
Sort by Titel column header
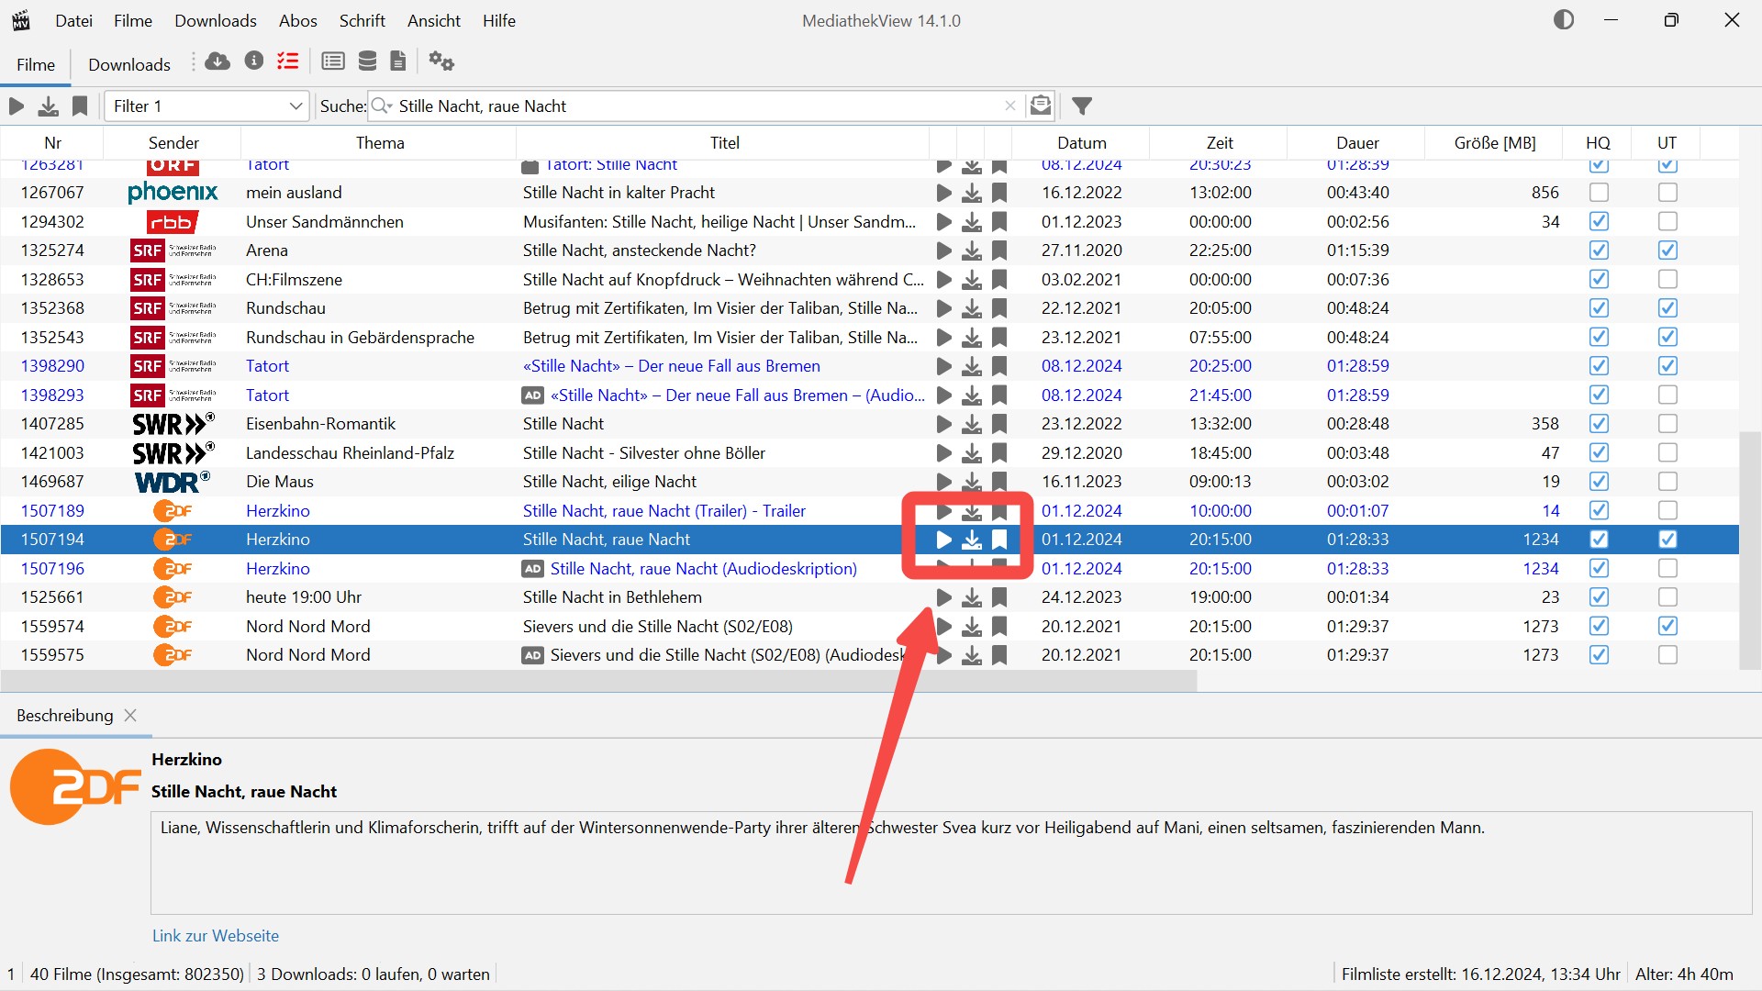point(724,143)
